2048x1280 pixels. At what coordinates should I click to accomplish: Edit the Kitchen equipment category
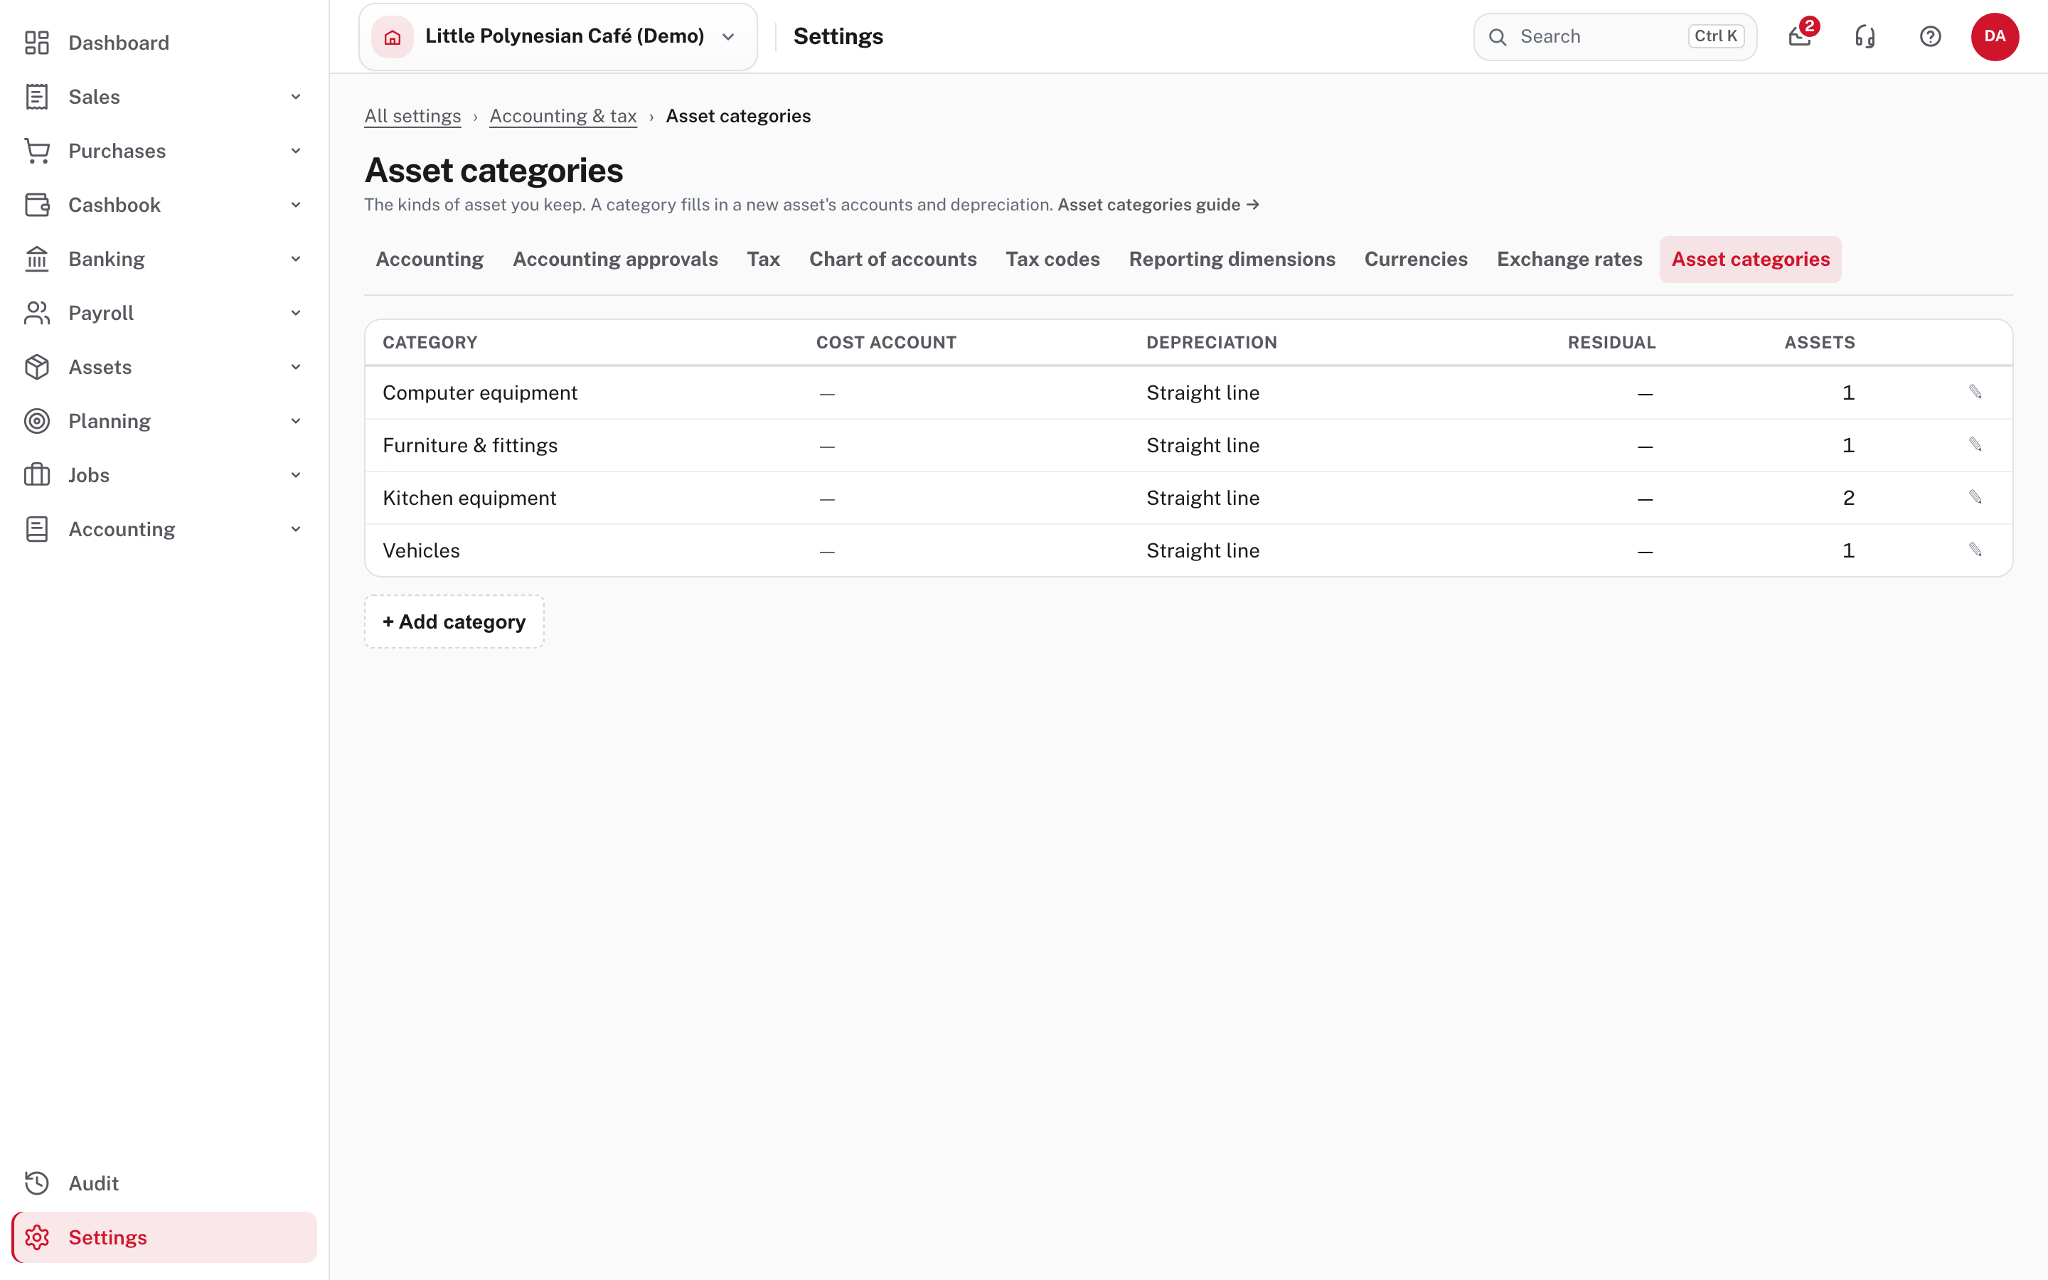tap(1975, 497)
